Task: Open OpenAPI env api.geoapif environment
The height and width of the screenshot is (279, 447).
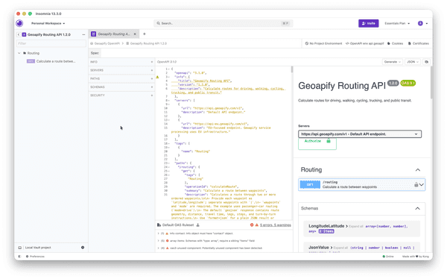Action: pos(364,43)
